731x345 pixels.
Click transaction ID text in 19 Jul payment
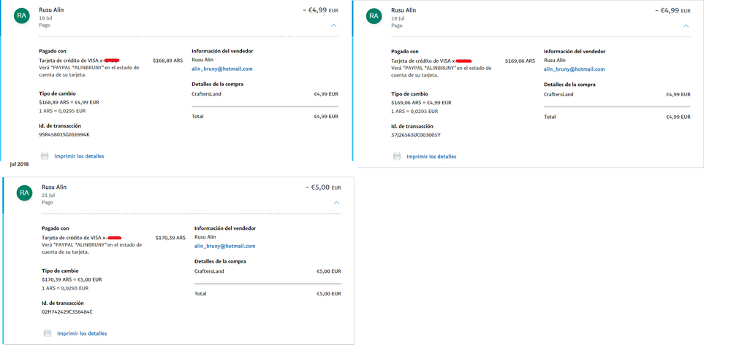416,134
